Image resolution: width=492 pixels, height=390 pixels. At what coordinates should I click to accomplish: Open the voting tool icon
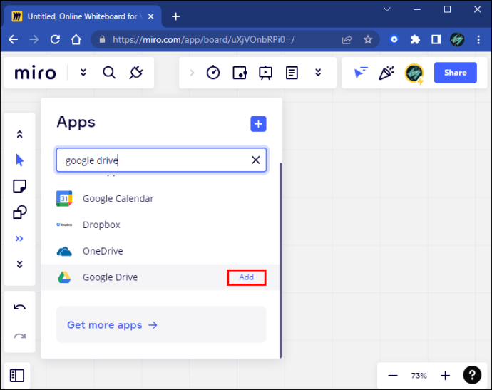point(240,73)
